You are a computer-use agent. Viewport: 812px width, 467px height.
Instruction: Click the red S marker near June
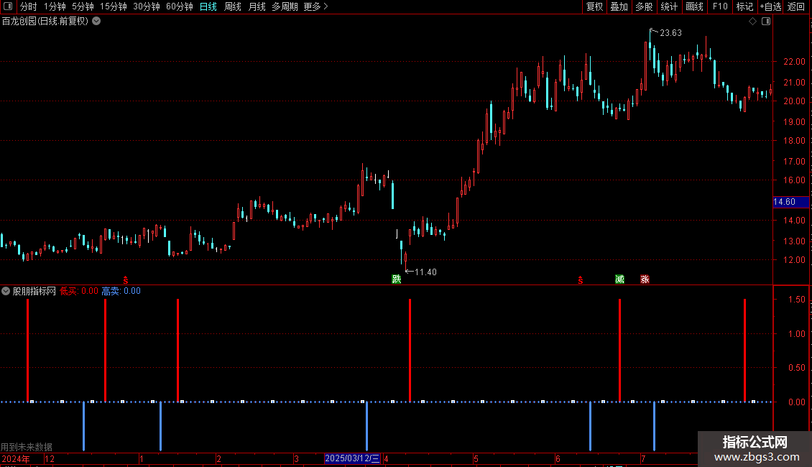(581, 280)
